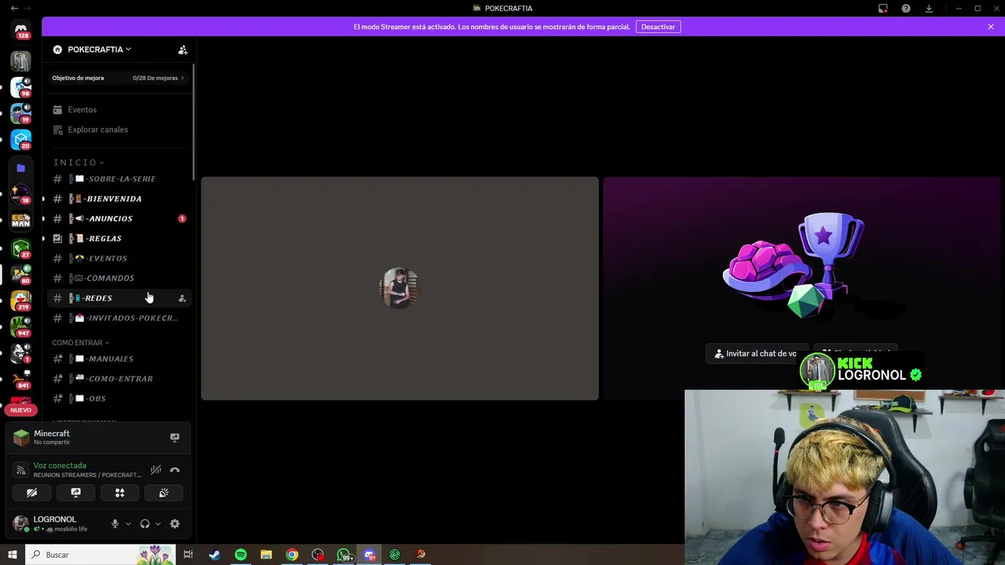
Task: Open the MANUALES channel
Action: pyautogui.click(x=119, y=359)
